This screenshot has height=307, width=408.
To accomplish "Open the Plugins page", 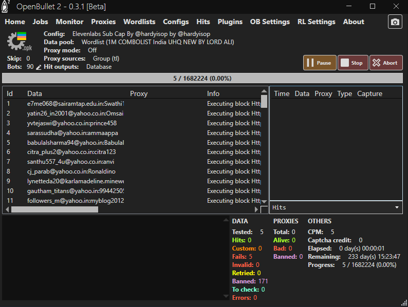I will (x=230, y=22).
